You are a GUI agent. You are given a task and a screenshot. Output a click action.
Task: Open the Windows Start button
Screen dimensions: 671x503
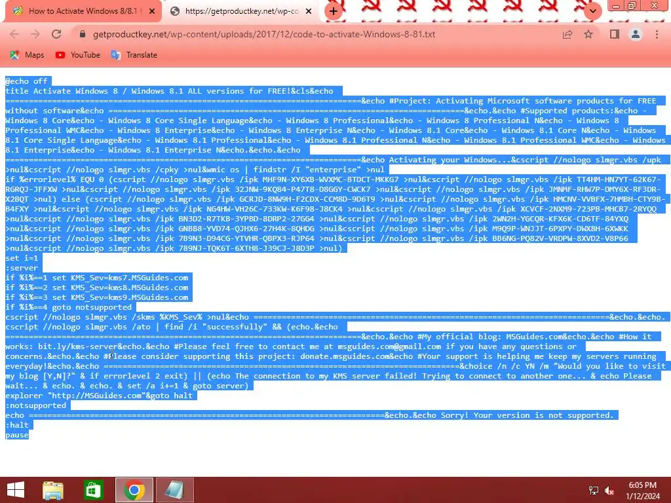point(16,490)
